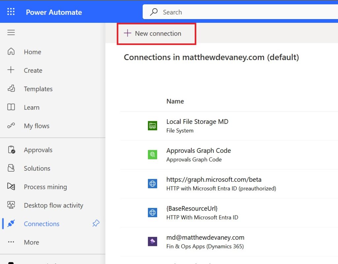Open Templates in the sidebar
This screenshot has height=264, width=338.
point(38,89)
